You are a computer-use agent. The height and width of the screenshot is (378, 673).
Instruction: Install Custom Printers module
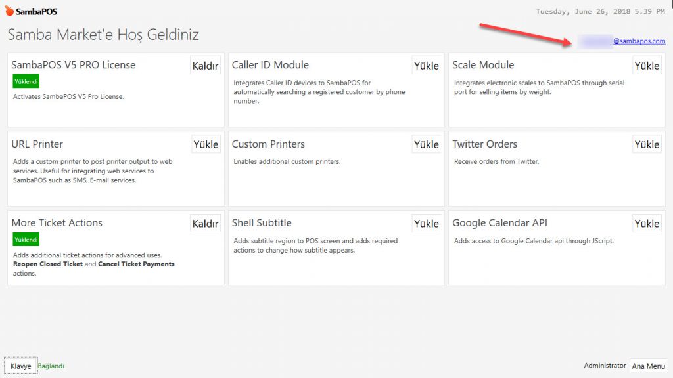(x=426, y=144)
